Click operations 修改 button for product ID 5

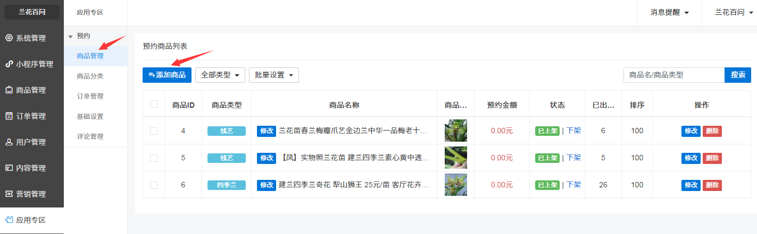(x=691, y=158)
